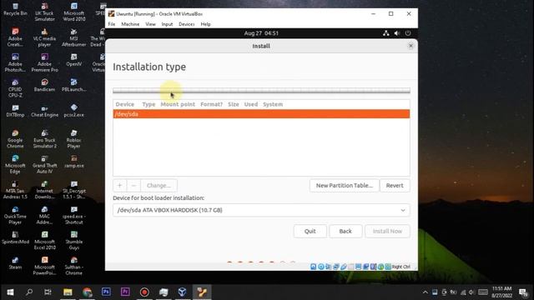Open Steam desktop shortcut
Image resolution: width=534 pixels, height=300 pixels.
click(x=15, y=263)
